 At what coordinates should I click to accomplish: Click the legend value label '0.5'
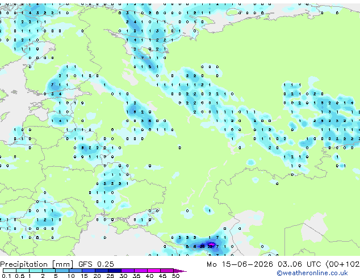[19, 276]
